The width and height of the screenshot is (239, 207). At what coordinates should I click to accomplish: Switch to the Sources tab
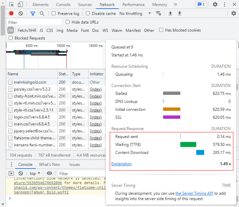click(x=85, y=5)
